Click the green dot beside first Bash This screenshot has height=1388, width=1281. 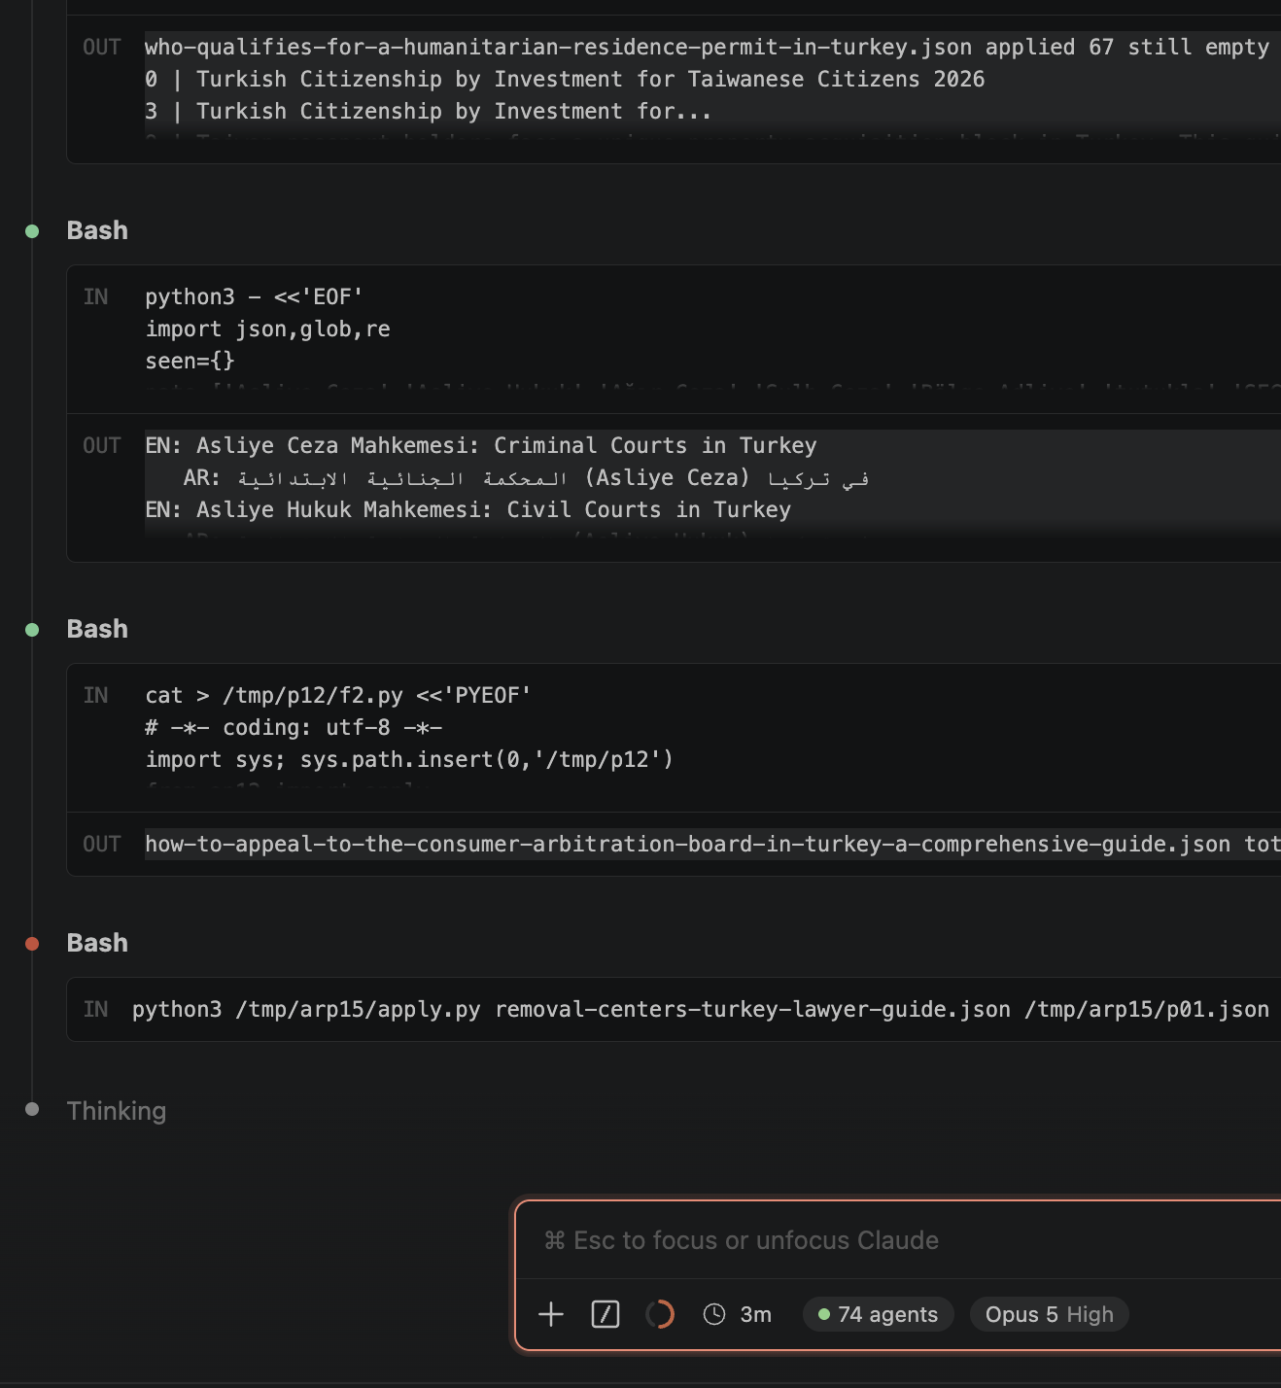pos(32,231)
